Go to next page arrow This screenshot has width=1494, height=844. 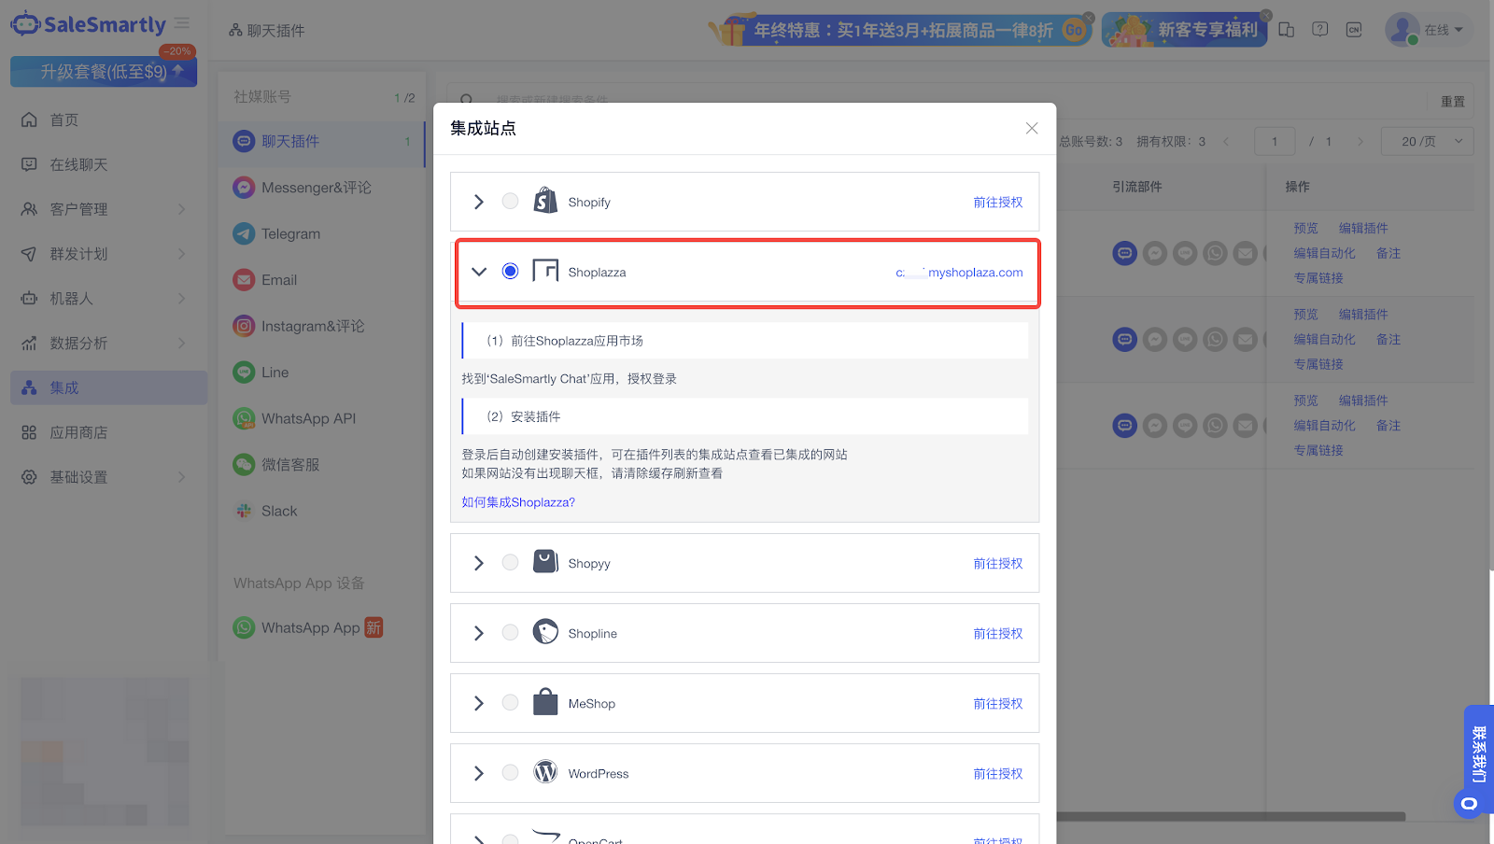click(1360, 142)
